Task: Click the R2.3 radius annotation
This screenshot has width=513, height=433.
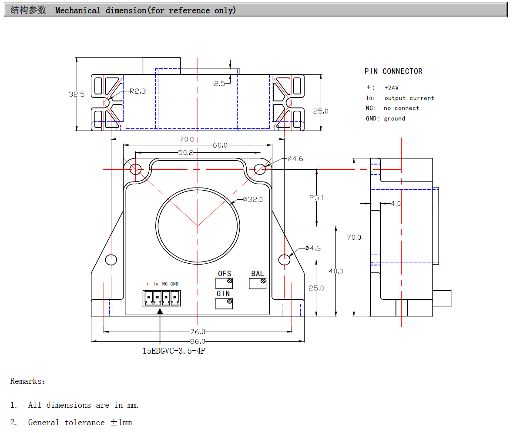Action: (137, 91)
